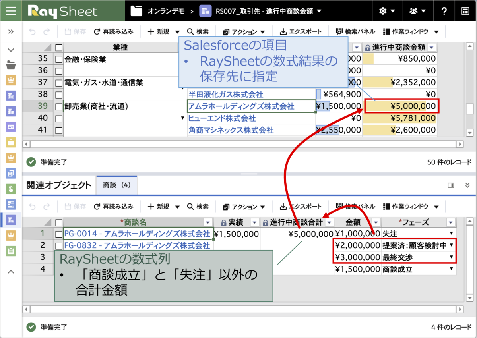
Task: Select the blue stacked documents sidebar icon
Action: tap(11, 173)
